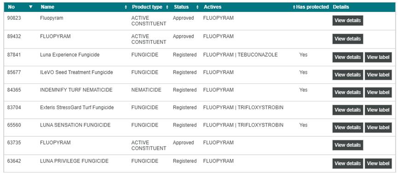View details for FLUOPYRAM 89432
The image size is (399, 175).
pos(347,39)
